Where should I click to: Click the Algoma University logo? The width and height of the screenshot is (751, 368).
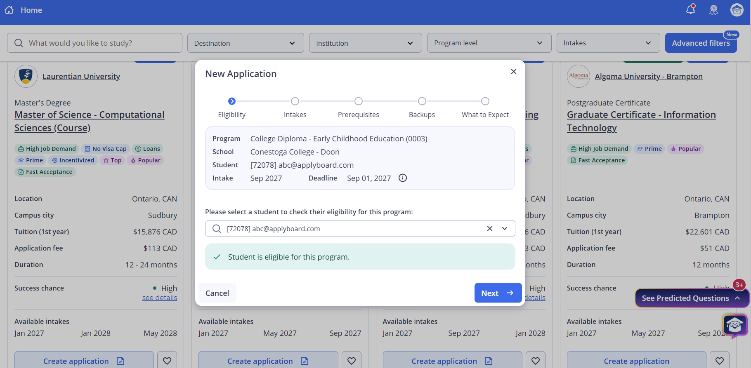tap(578, 76)
